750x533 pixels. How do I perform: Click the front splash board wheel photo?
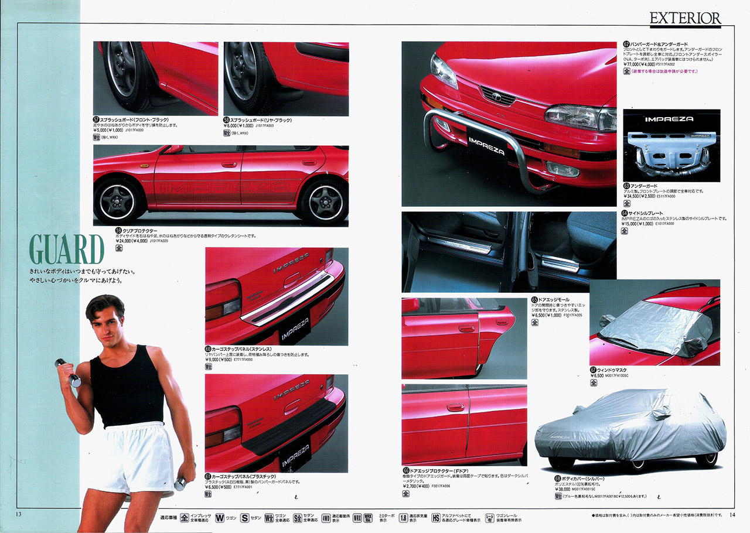click(155, 78)
